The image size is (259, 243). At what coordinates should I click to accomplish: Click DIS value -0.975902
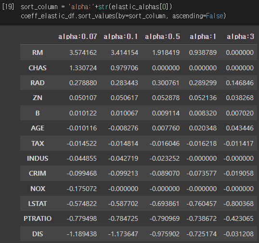tap(165, 234)
